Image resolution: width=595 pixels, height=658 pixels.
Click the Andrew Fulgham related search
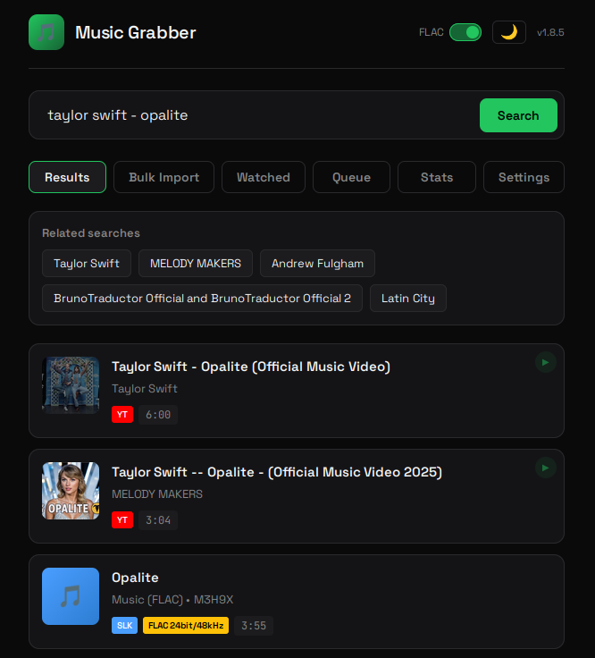click(x=317, y=264)
